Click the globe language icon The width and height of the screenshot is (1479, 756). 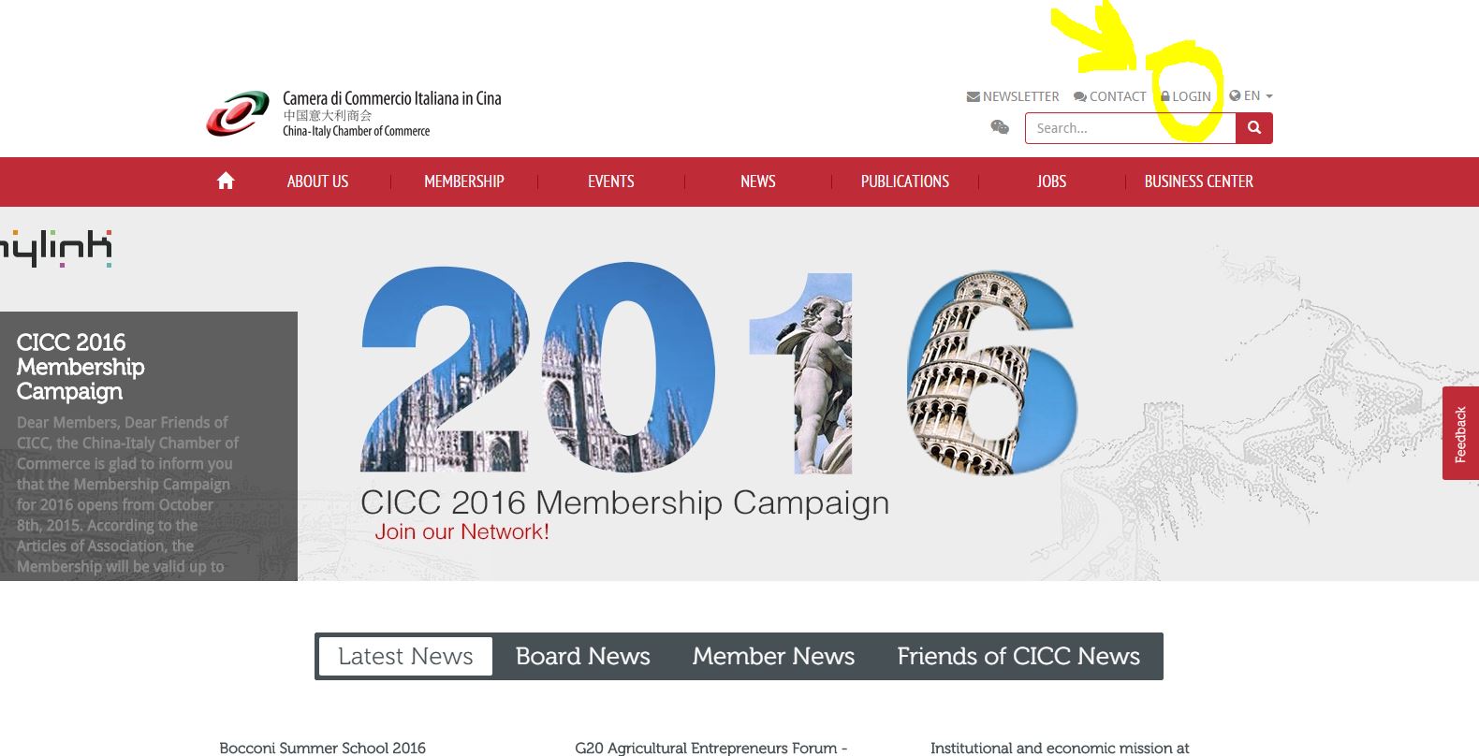pos(1235,95)
